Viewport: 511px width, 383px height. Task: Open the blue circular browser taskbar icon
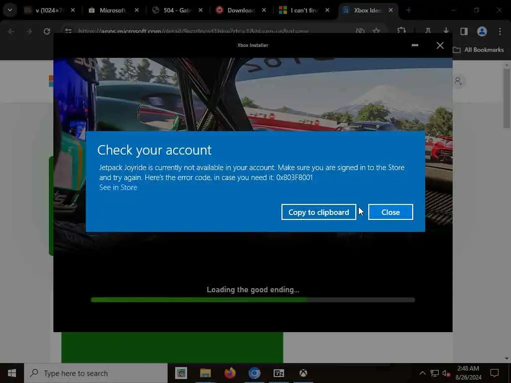click(x=254, y=373)
